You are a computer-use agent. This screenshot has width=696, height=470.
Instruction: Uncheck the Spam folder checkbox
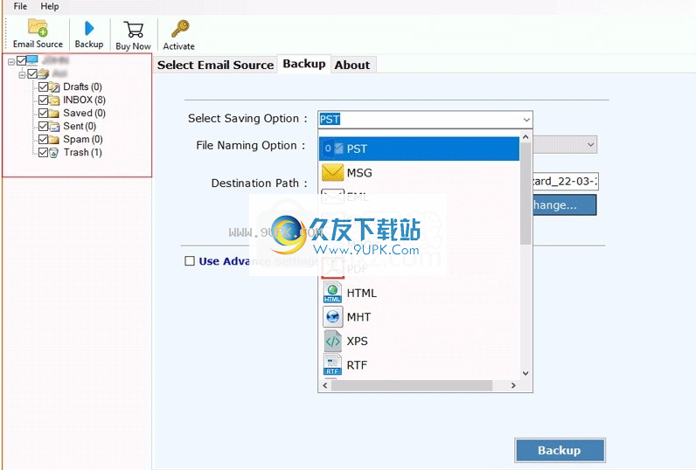tap(43, 139)
